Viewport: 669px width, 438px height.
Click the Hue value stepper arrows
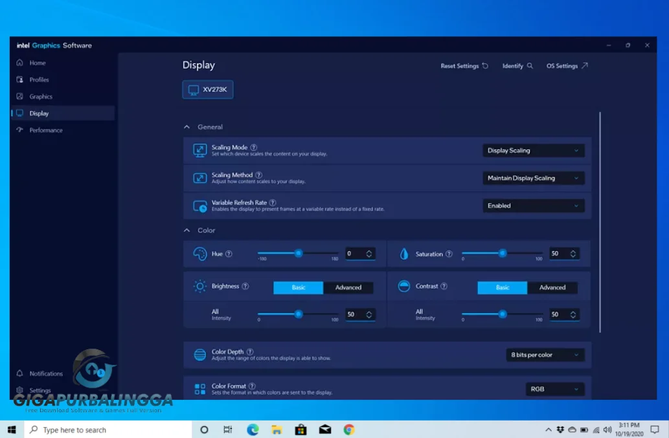(x=369, y=254)
